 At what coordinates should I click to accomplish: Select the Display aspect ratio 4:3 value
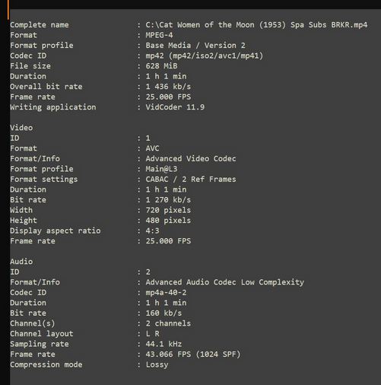pyautogui.click(x=152, y=231)
